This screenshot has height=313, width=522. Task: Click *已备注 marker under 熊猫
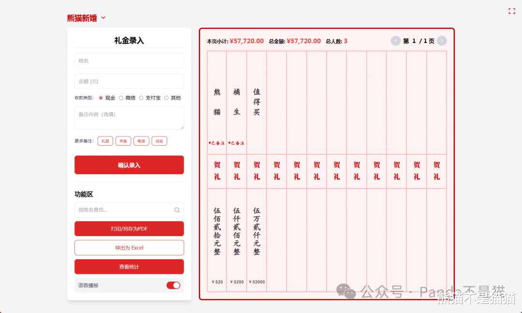(217, 143)
